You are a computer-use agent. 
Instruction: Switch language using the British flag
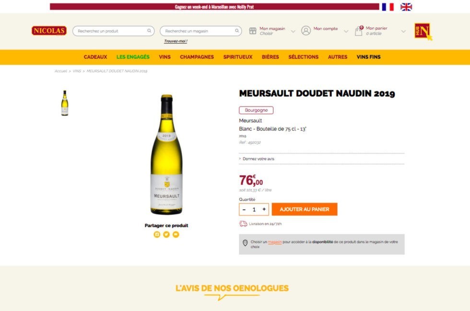tap(407, 7)
